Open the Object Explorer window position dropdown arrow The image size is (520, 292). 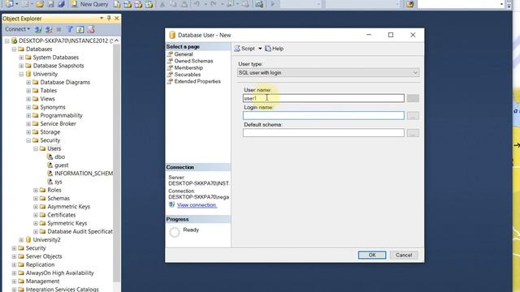102,18
